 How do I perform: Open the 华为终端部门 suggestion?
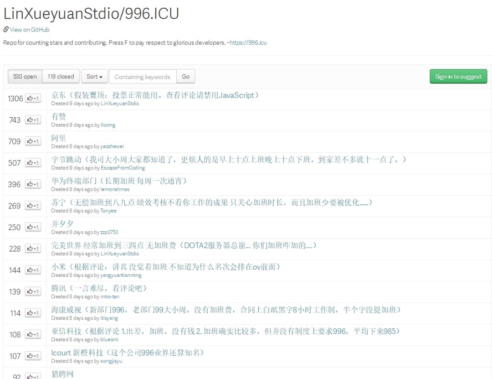[x=118, y=181]
